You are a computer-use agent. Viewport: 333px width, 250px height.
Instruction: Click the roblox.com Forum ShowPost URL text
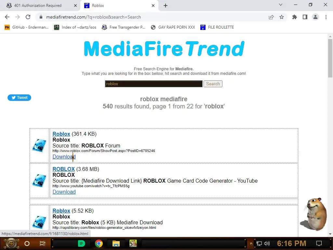(104, 151)
